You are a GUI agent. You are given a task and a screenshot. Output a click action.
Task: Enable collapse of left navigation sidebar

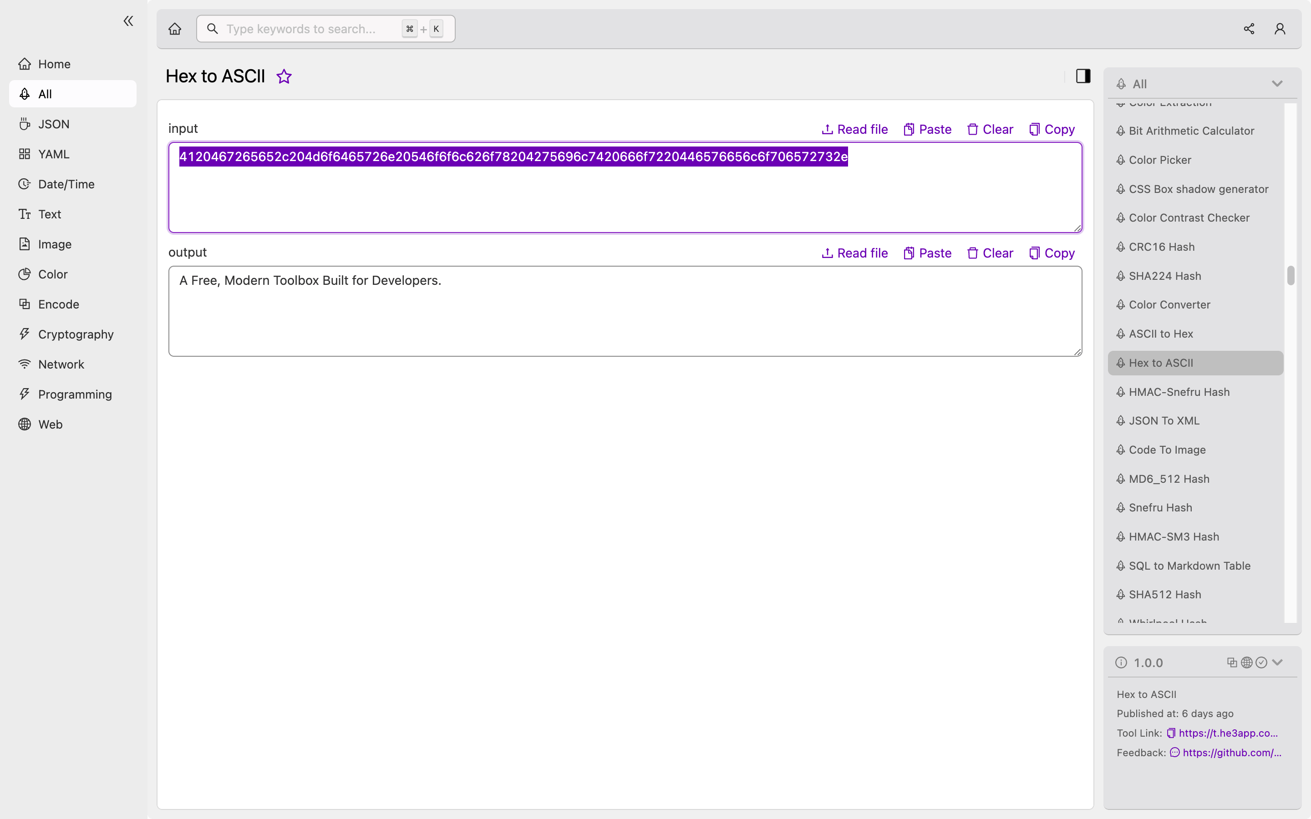(x=127, y=21)
